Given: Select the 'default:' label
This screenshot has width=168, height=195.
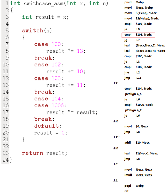Looking at the screenshot, I should [48, 126].
